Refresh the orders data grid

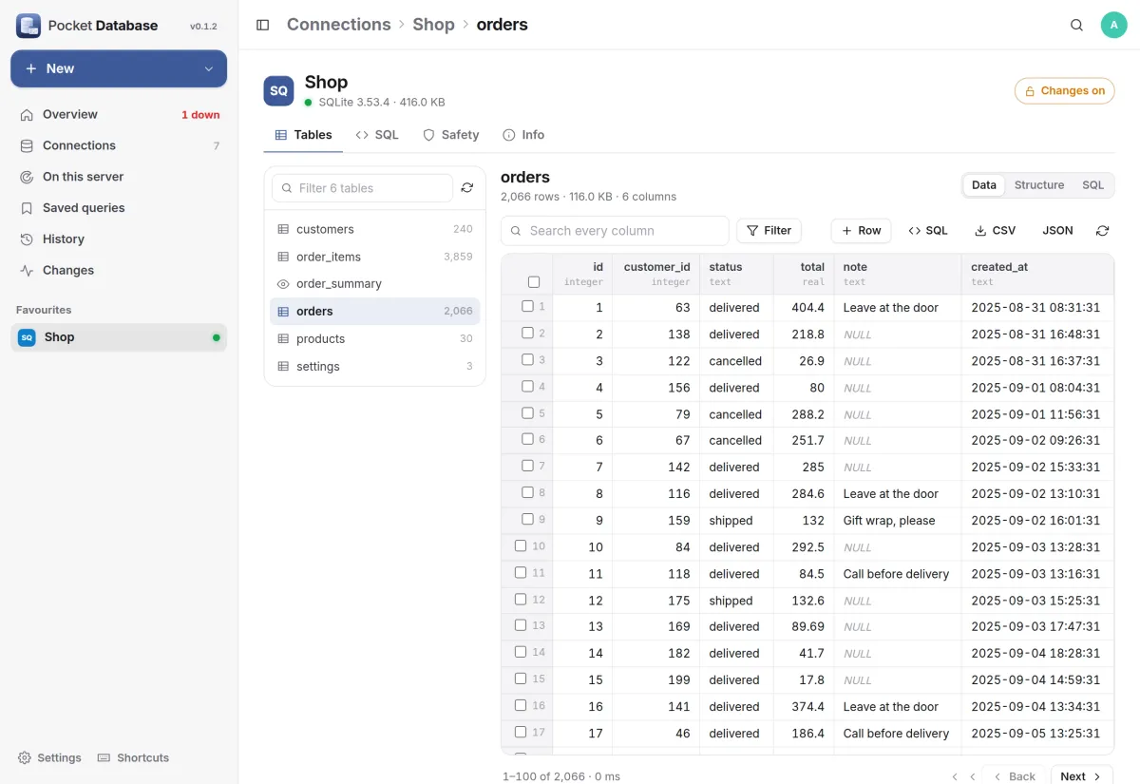click(1102, 231)
